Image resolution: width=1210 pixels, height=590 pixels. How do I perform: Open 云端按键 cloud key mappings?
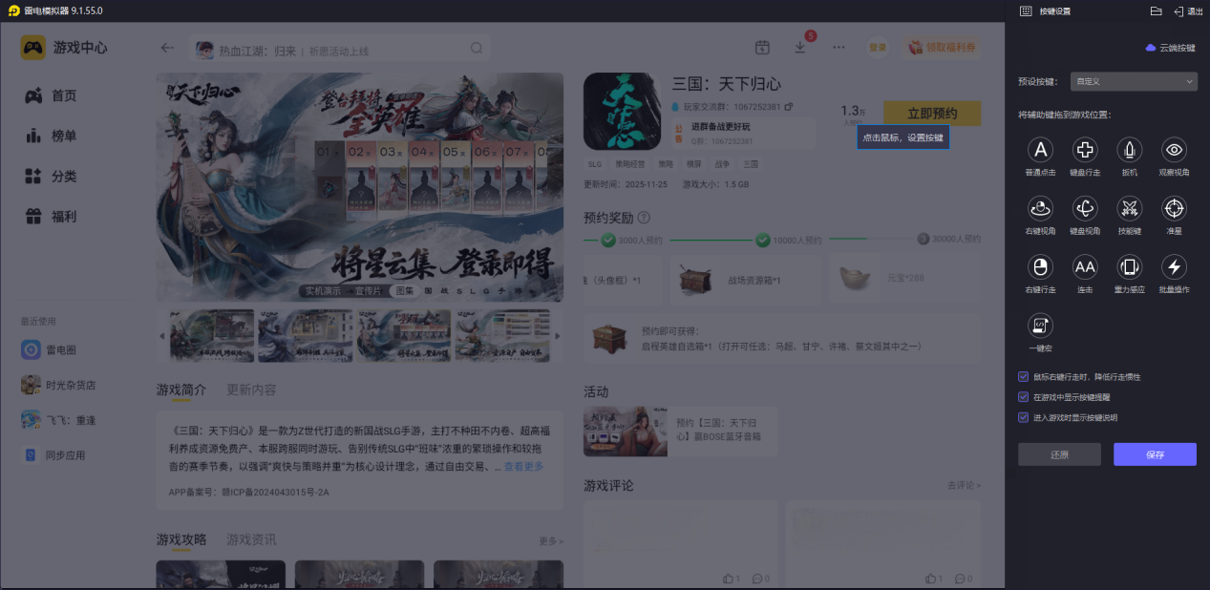pyautogui.click(x=1171, y=48)
